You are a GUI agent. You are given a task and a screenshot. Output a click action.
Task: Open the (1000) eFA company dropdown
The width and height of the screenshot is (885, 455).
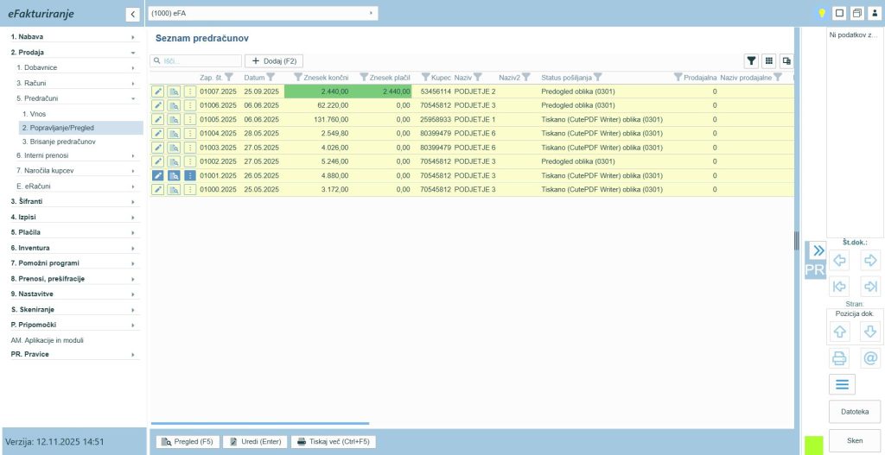point(263,13)
